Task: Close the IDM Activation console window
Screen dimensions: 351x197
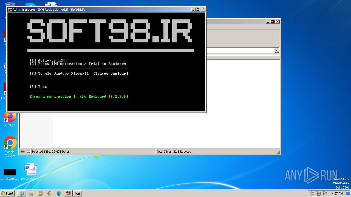Action: pos(203,10)
